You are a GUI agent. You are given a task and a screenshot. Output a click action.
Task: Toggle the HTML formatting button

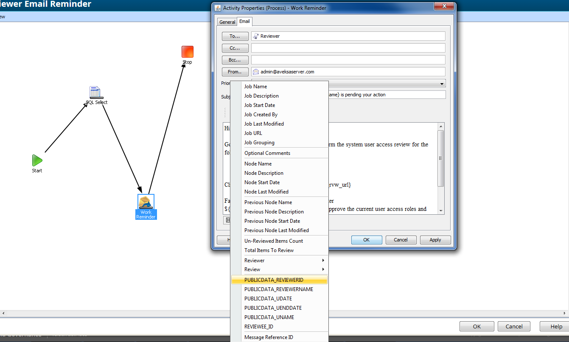228,220
